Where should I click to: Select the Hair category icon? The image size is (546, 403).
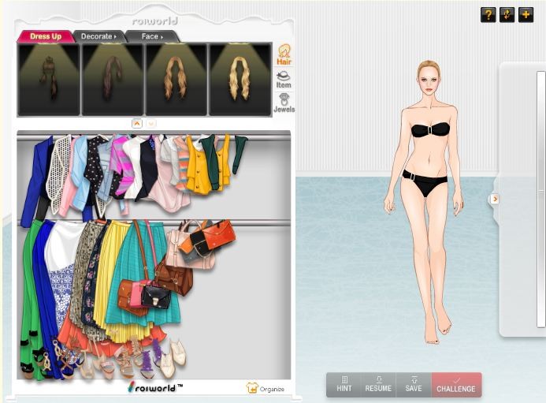[284, 54]
